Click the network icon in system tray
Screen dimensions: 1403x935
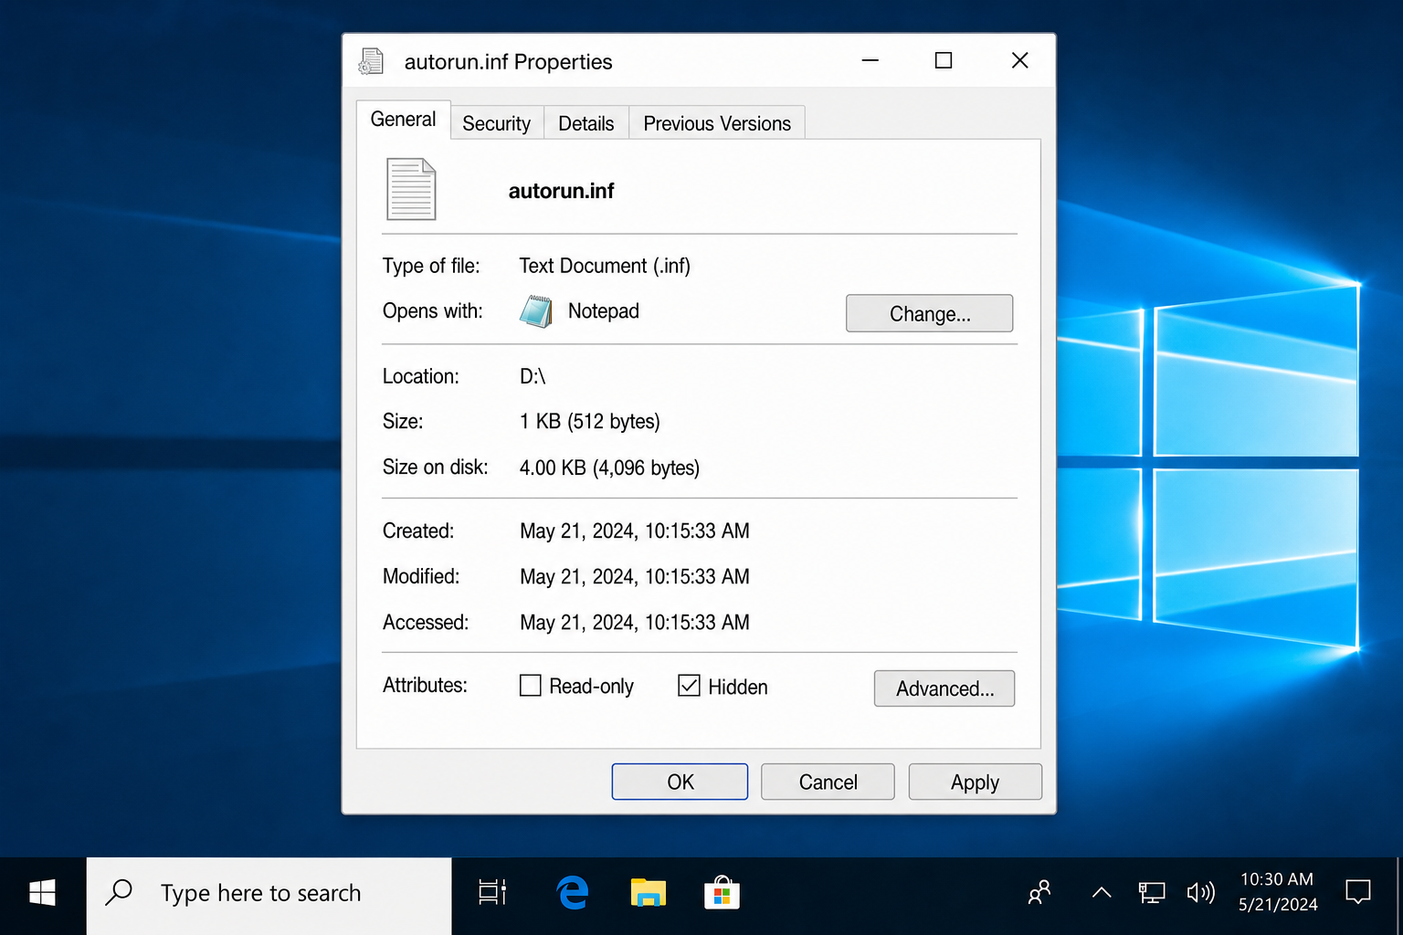[1152, 893]
